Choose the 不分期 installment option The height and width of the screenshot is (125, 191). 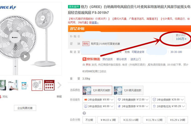coord(89,120)
